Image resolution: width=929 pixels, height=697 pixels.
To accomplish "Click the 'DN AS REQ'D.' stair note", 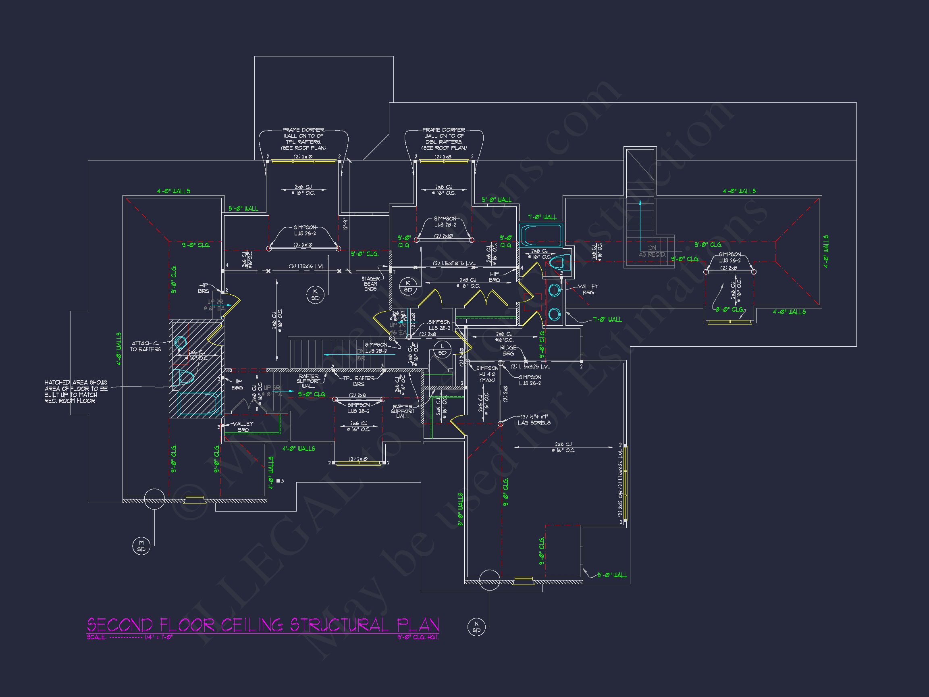I will [x=652, y=251].
